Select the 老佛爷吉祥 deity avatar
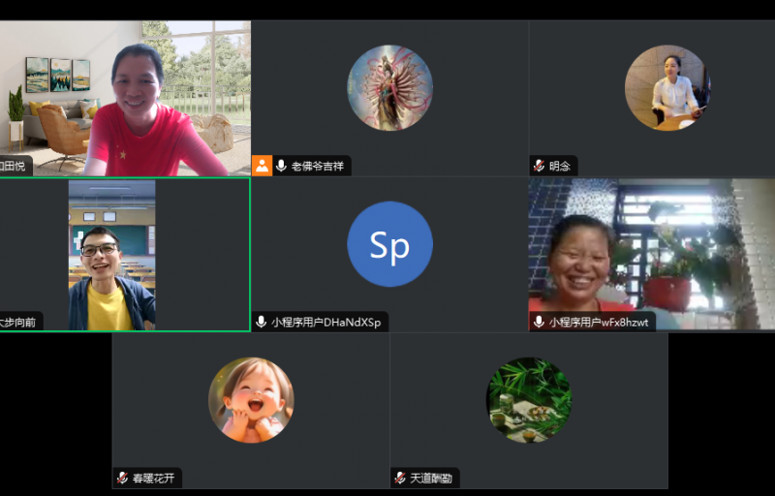 pyautogui.click(x=389, y=88)
